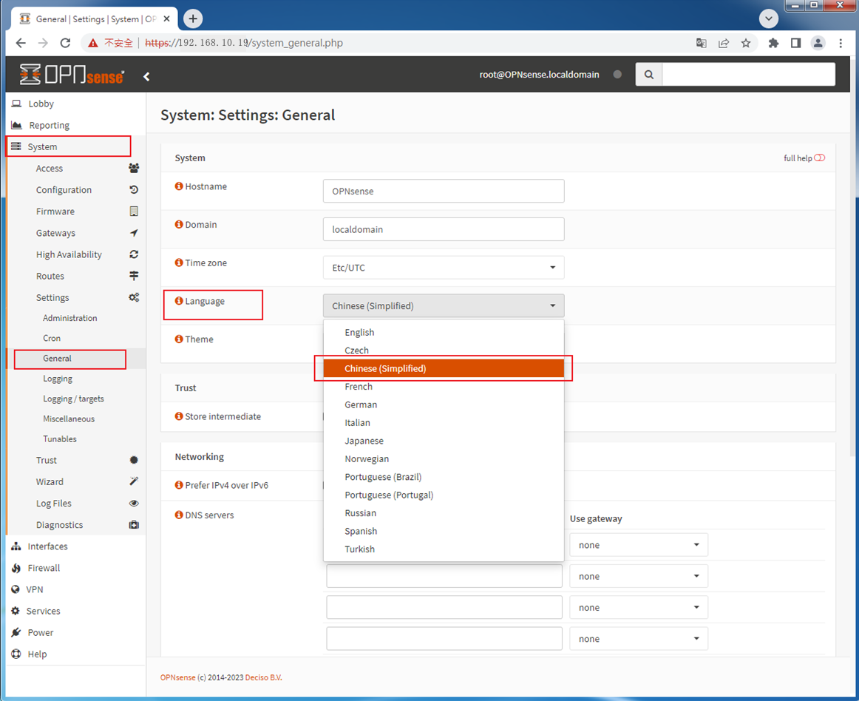Bookmark this page with the star icon

[x=746, y=43]
